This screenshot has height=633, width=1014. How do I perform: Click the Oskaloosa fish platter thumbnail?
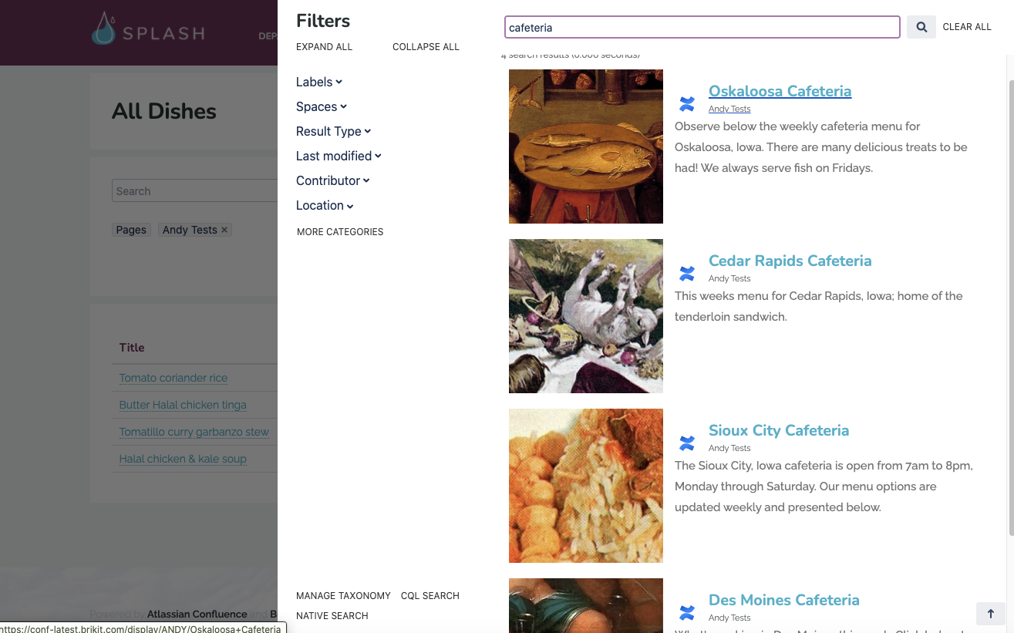(x=586, y=146)
